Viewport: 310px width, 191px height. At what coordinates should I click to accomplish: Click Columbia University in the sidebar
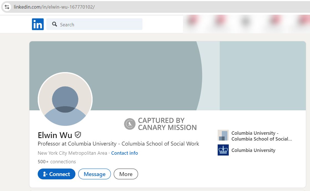coord(253,150)
